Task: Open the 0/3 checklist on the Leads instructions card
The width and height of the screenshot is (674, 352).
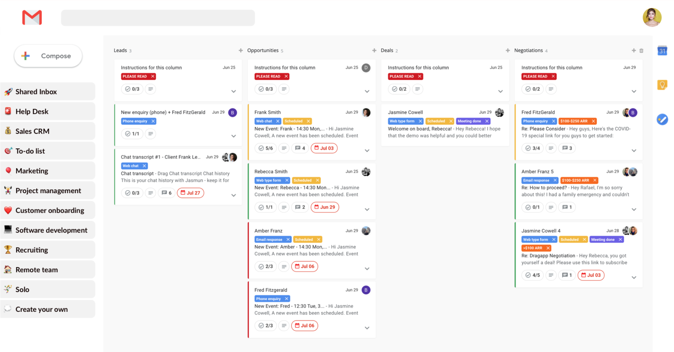Action: pyautogui.click(x=132, y=89)
